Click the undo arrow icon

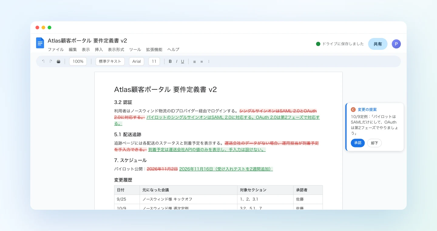pyautogui.click(x=43, y=61)
